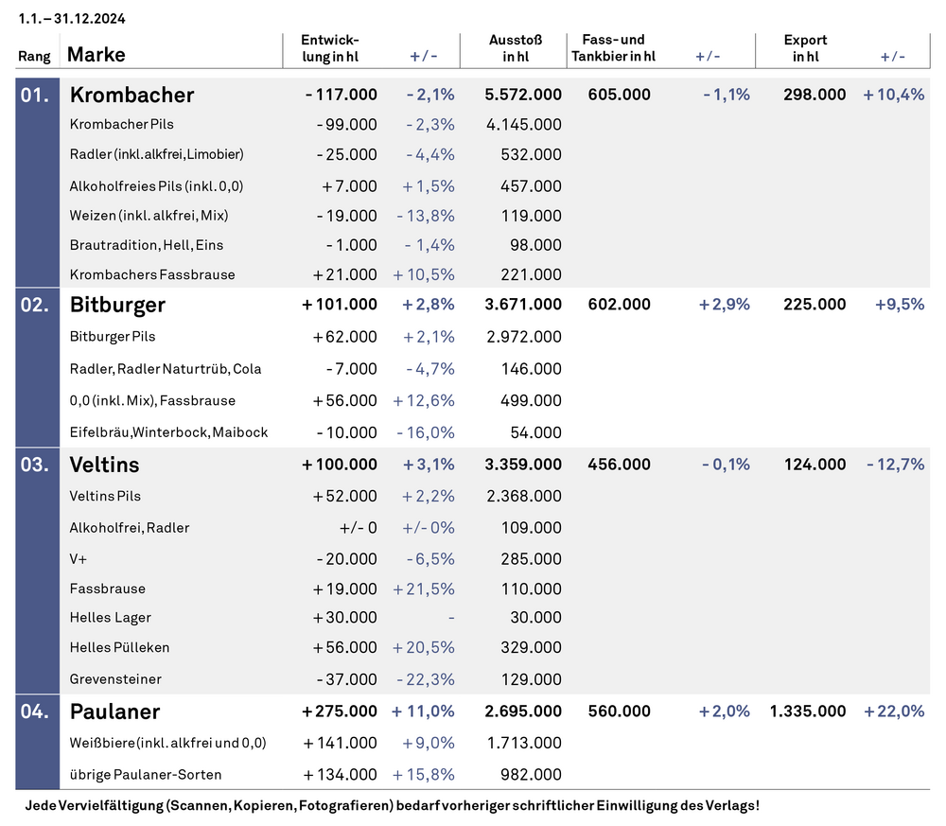This screenshot has height=826, width=946.
Task: Click Weißbiere output value 1.713.000
Action: (x=524, y=743)
